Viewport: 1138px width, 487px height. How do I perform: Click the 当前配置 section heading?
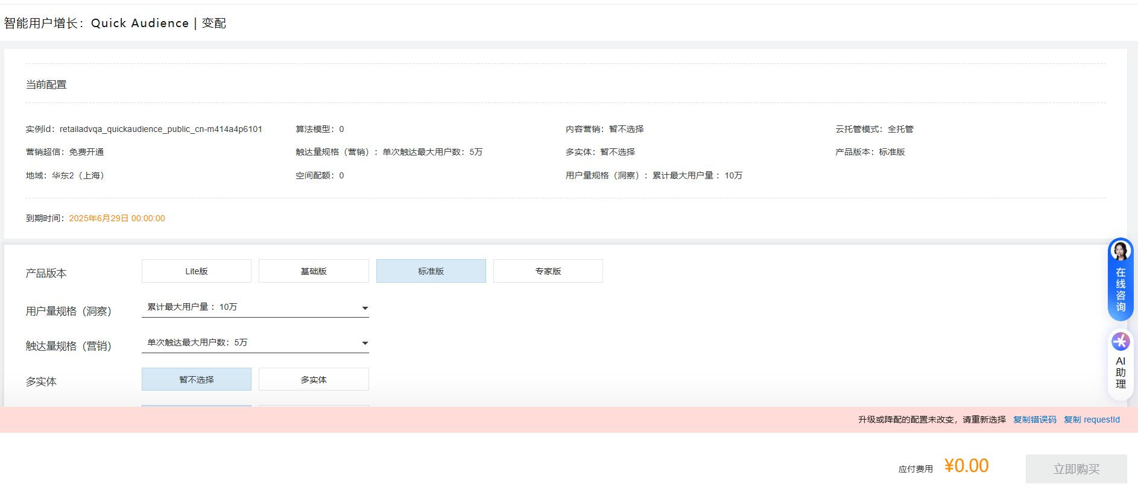click(x=46, y=84)
